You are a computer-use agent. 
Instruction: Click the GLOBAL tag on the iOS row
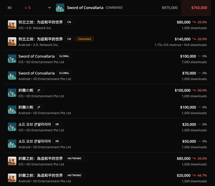click(64, 56)
